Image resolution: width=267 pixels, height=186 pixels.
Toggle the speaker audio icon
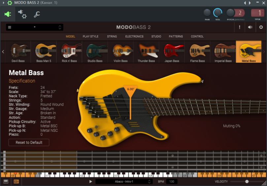click(250, 27)
